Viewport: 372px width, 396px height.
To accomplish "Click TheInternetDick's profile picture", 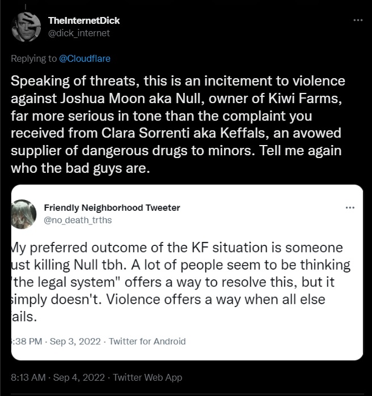I will (25, 27).
